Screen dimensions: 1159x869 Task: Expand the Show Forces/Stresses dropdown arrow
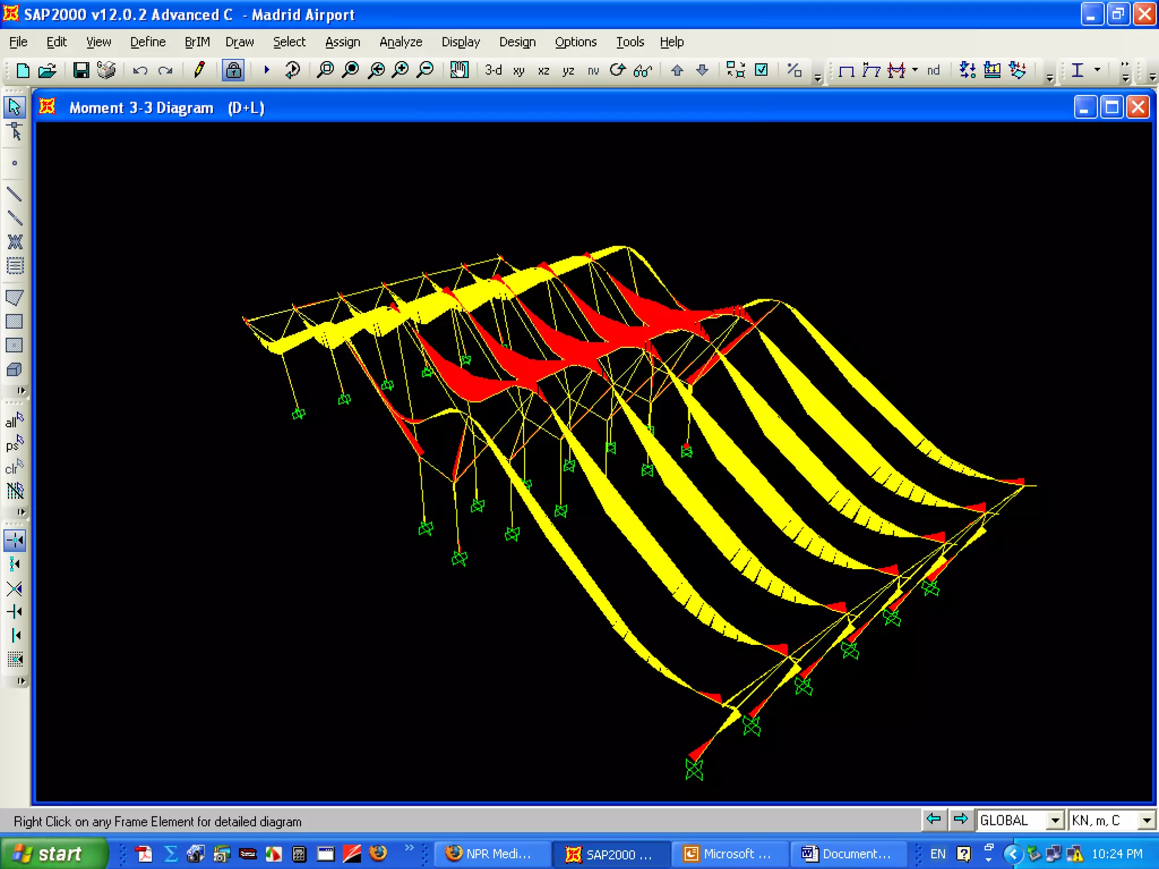point(915,70)
